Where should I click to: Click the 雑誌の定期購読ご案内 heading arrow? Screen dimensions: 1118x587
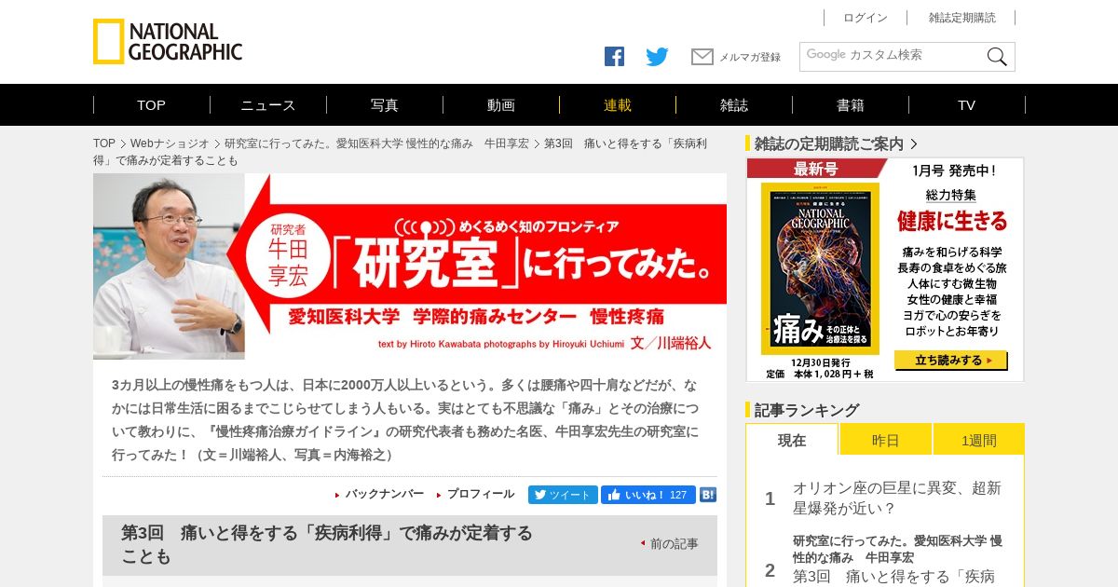914,143
